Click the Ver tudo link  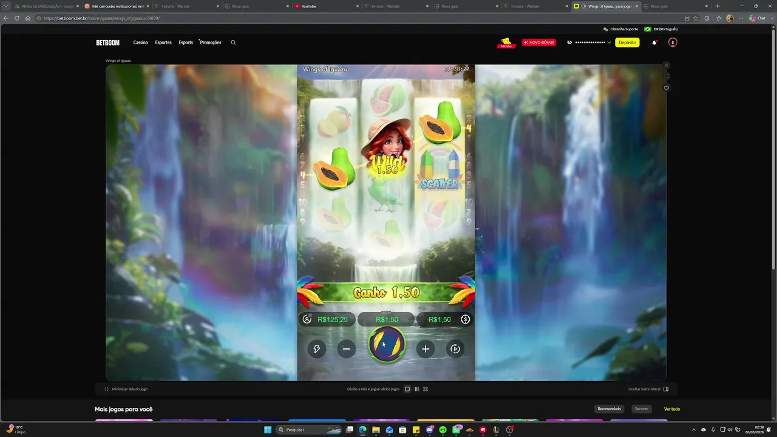tap(672, 409)
